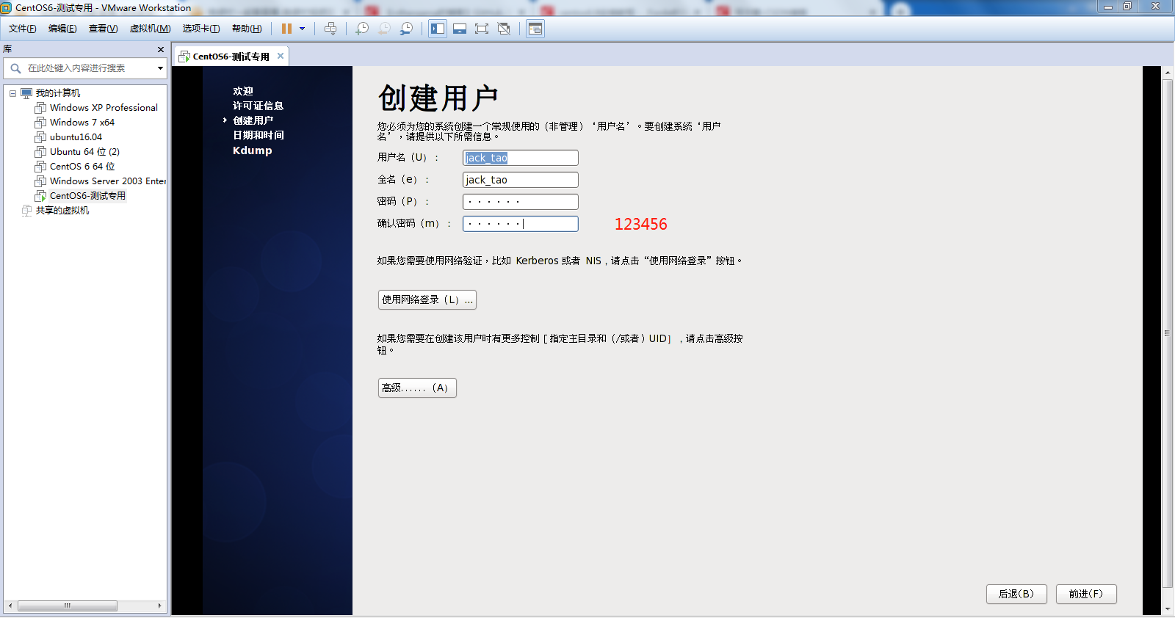The height and width of the screenshot is (618, 1175).
Task: Click the 确认密码 confirm password field
Action: click(x=521, y=224)
